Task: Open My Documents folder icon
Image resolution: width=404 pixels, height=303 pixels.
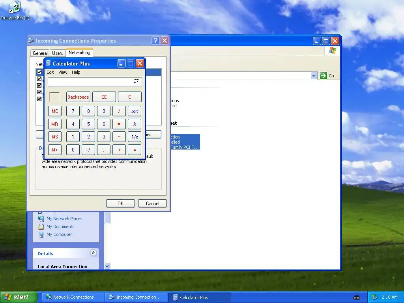Action: 41,226
